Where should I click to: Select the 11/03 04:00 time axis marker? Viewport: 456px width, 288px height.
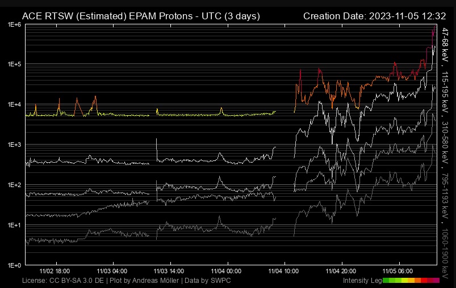[112, 272]
